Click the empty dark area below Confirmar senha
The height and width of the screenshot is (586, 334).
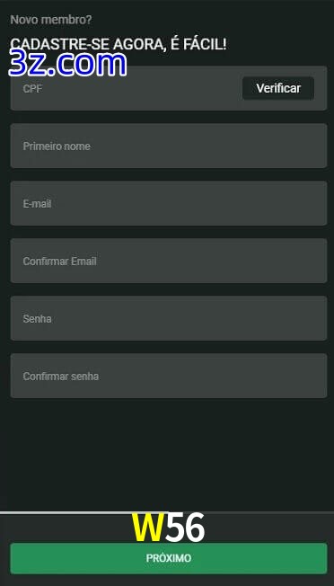click(x=169, y=454)
